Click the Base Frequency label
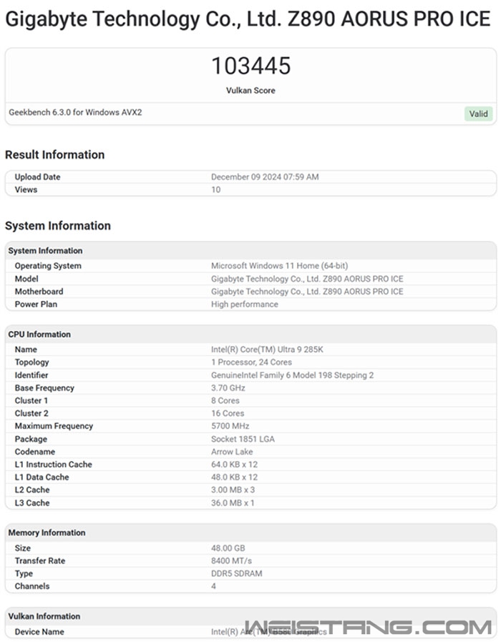 point(44,387)
